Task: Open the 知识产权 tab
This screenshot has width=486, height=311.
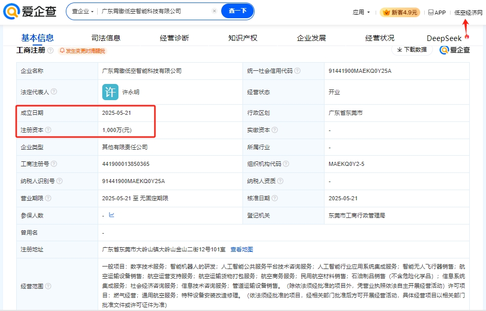Action: [x=242, y=37]
